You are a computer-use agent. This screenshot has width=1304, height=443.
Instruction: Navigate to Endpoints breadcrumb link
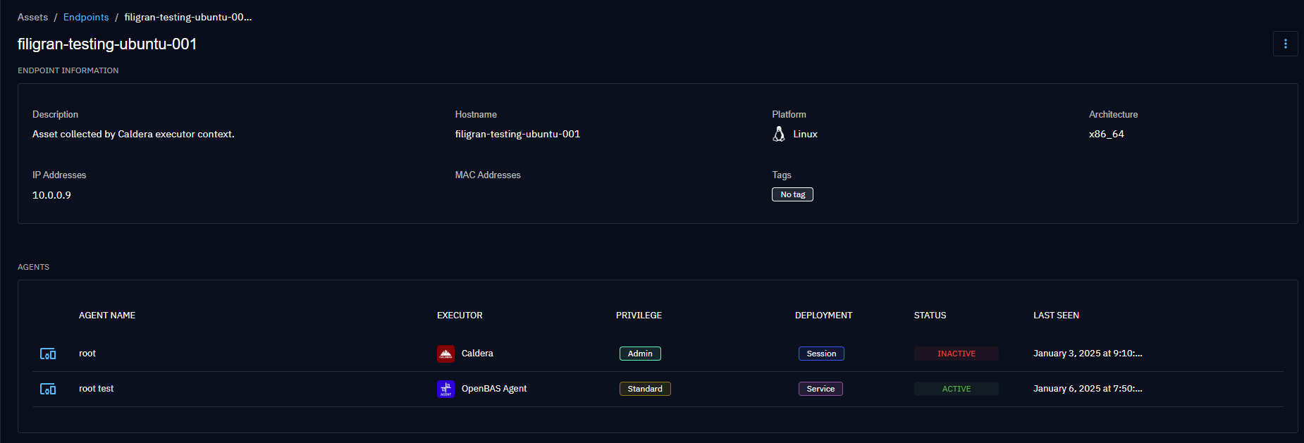click(86, 17)
